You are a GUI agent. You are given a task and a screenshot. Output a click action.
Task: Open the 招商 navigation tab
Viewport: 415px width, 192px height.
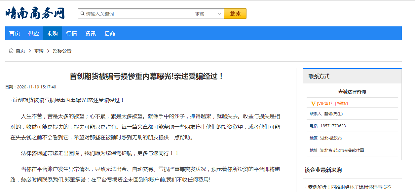[x=110, y=33]
